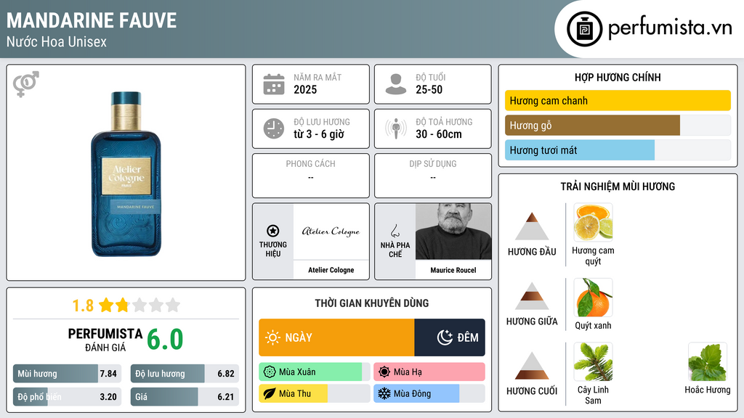Click the nose icon above Nhà pha chế
Image resolution: width=744 pixels, height=418 pixels.
(395, 231)
